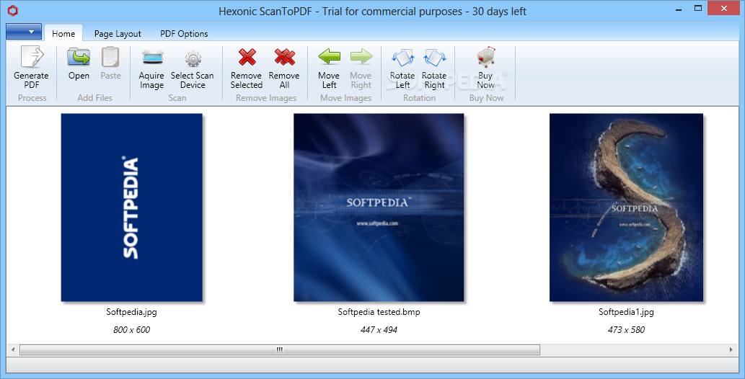Choose the Select Scan Device gear icon
This screenshot has height=379, width=745.
pos(193,58)
